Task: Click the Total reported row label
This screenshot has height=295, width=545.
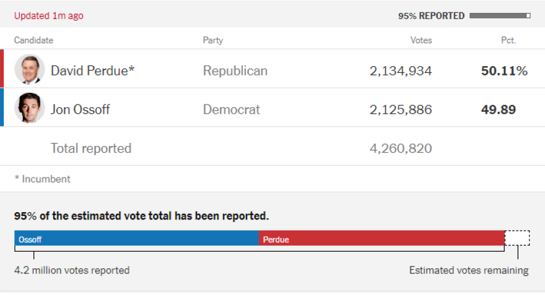Action: 91,148
